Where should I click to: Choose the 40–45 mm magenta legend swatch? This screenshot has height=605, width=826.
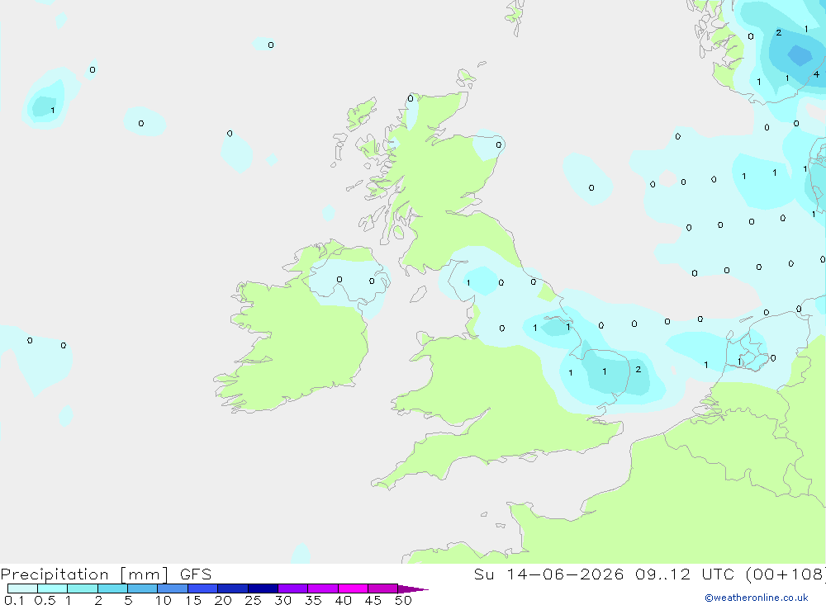353,588
